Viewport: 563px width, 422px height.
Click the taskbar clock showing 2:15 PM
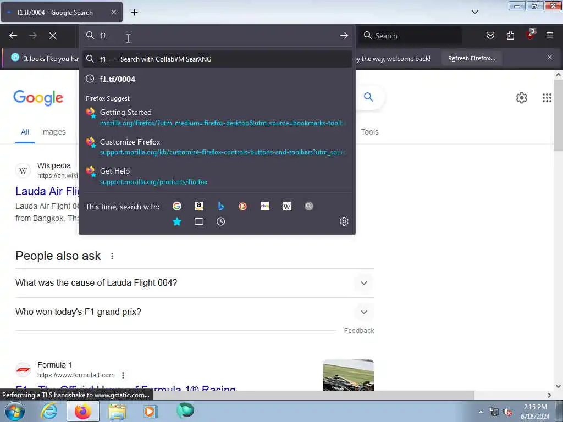point(535,412)
